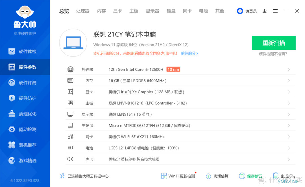Open the hamburger main menu

pos(275,11)
